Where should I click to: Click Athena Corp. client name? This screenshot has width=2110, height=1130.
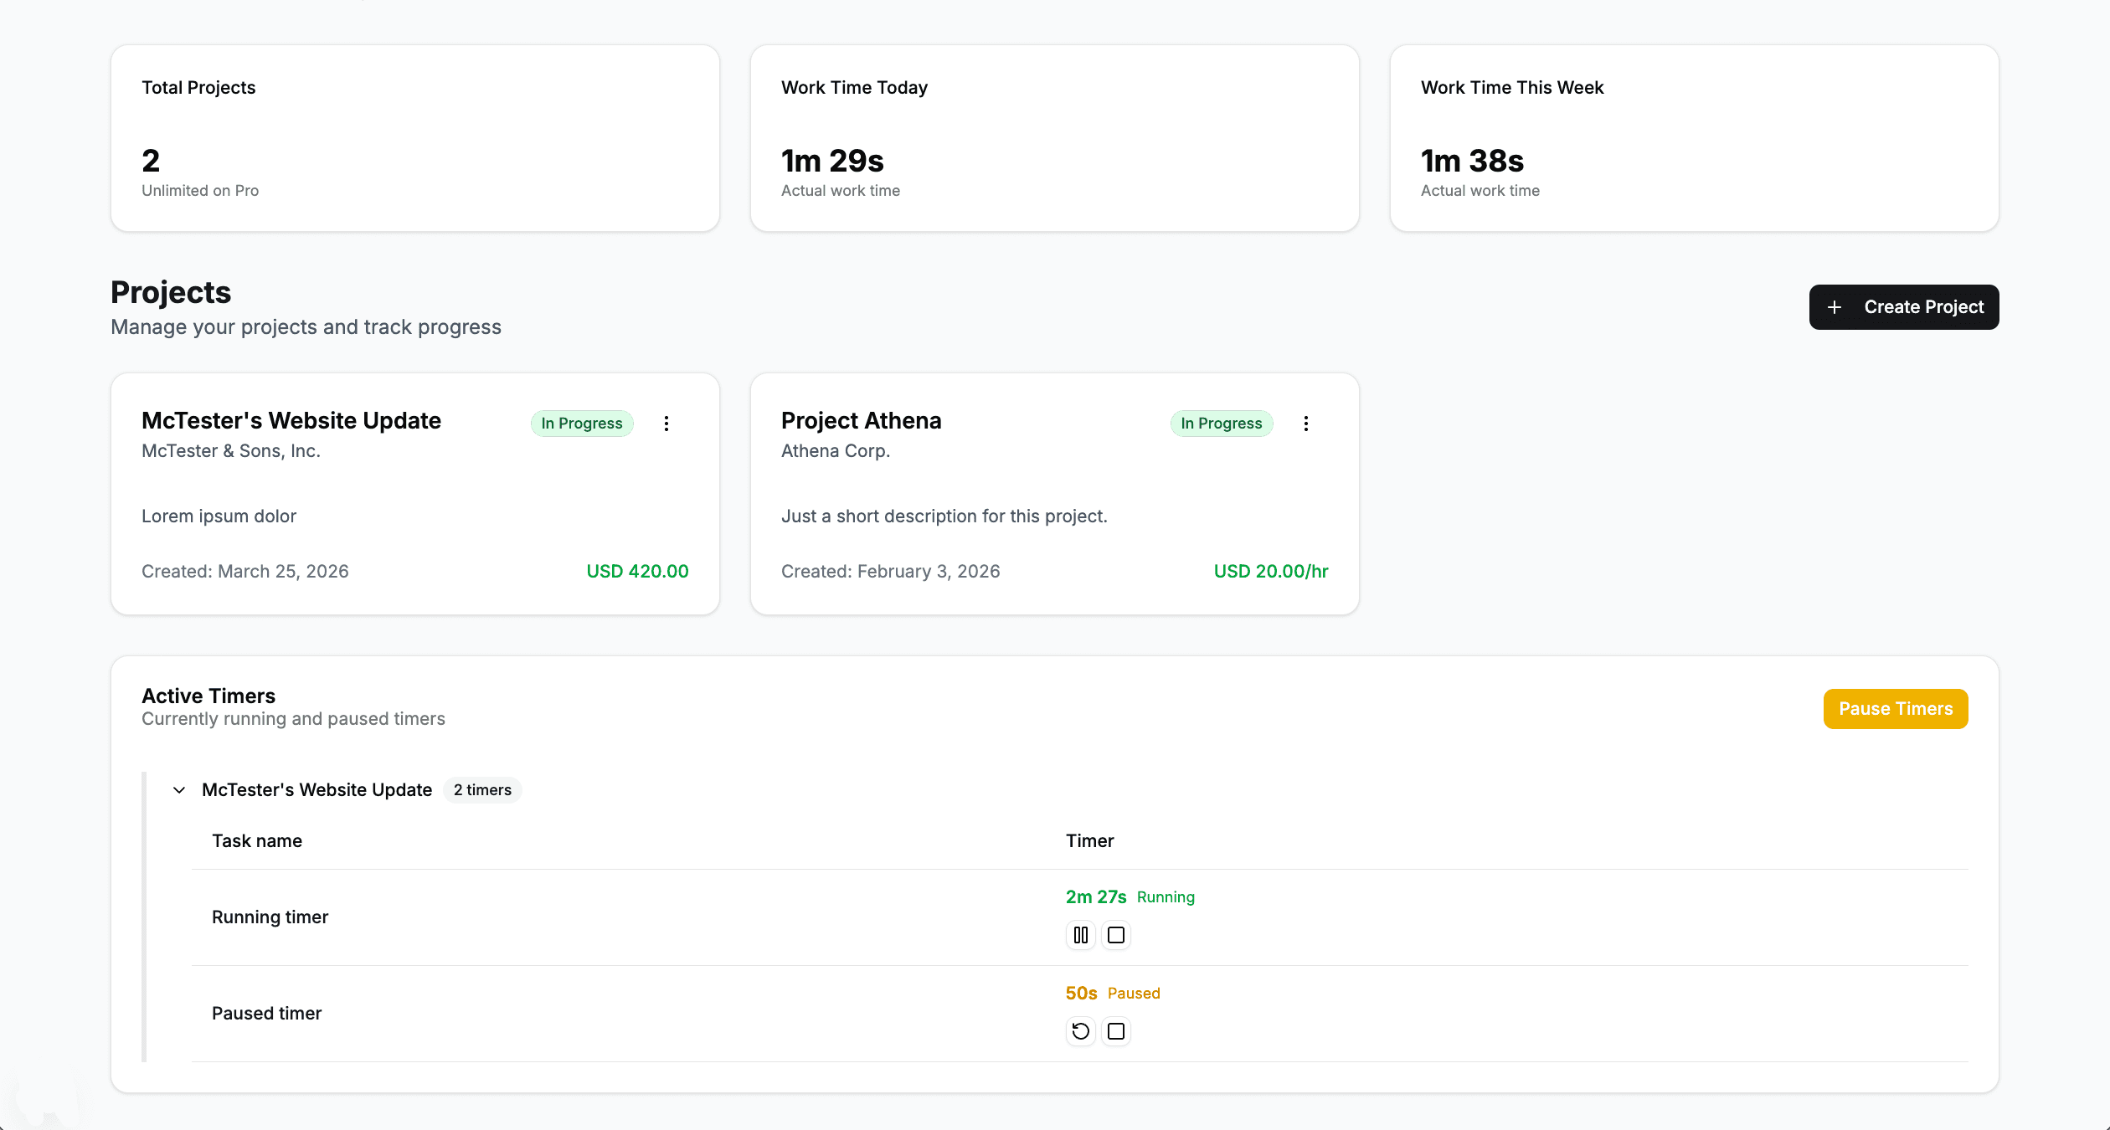836,451
